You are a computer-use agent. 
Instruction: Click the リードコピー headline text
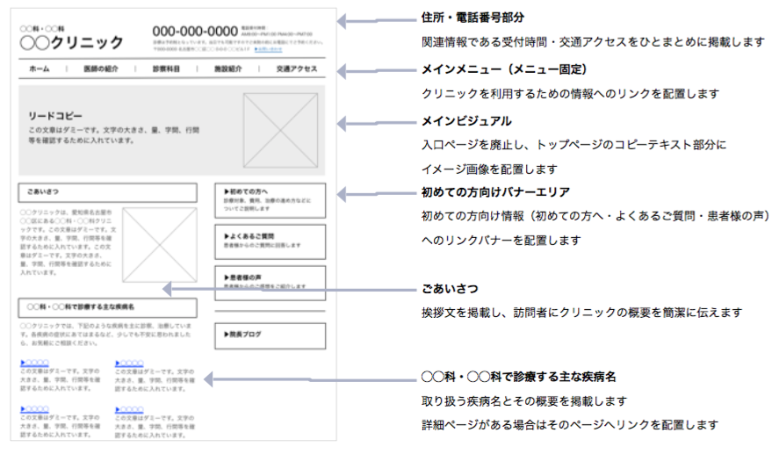[x=55, y=116]
